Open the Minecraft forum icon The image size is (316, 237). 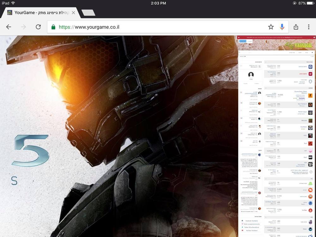click(x=310, y=120)
